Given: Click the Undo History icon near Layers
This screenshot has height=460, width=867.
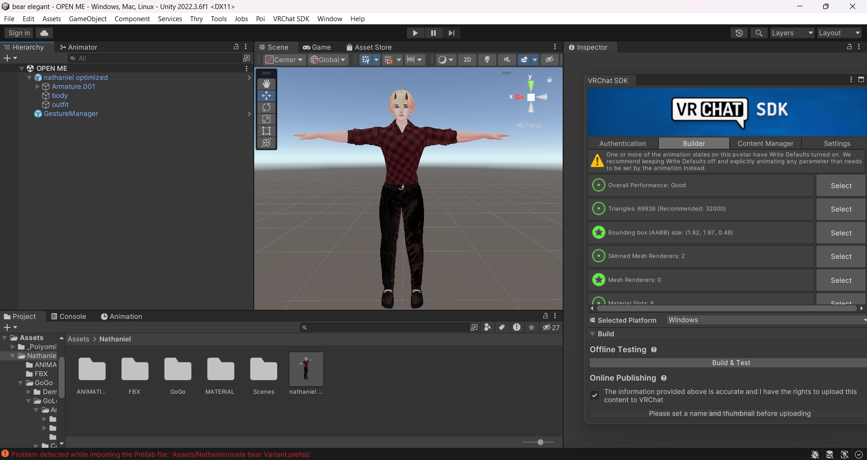Looking at the screenshot, I should click(x=739, y=33).
